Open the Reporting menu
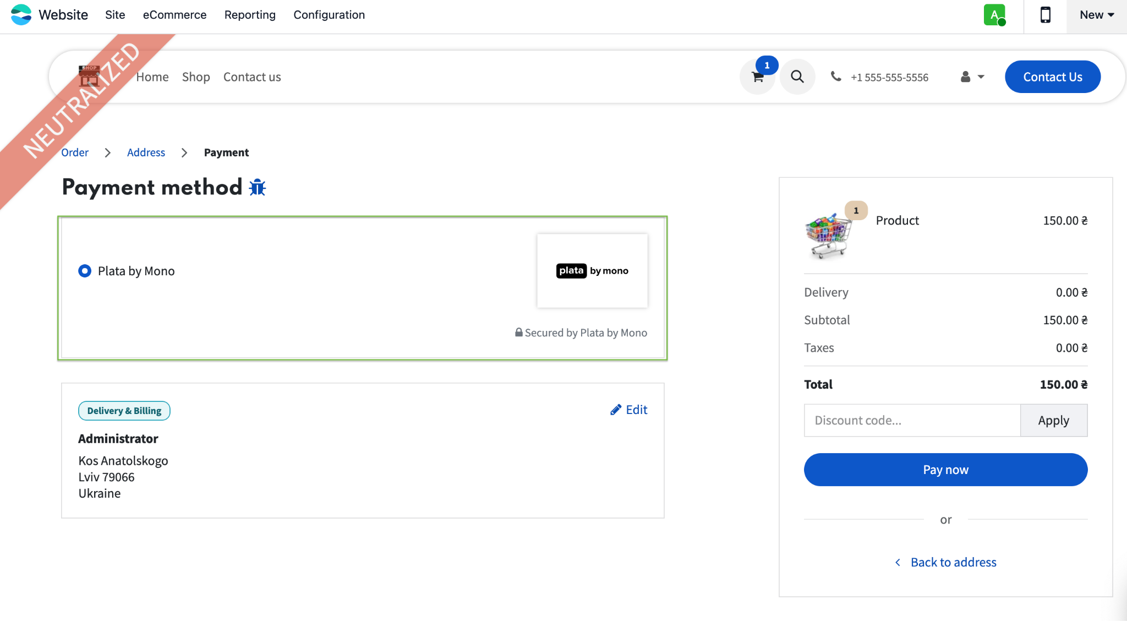 point(250,15)
